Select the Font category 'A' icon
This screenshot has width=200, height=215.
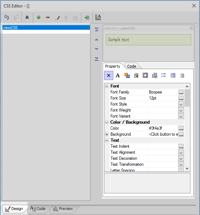point(118,75)
